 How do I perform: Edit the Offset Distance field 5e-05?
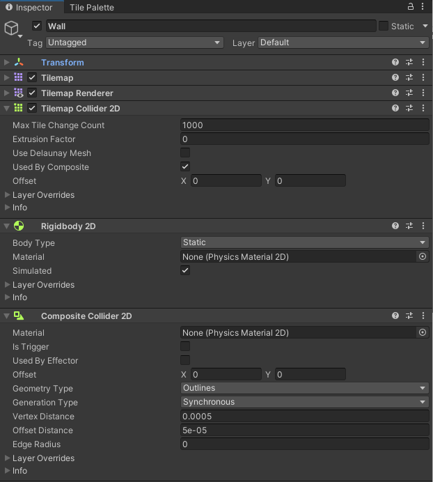pyautogui.click(x=304, y=430)
